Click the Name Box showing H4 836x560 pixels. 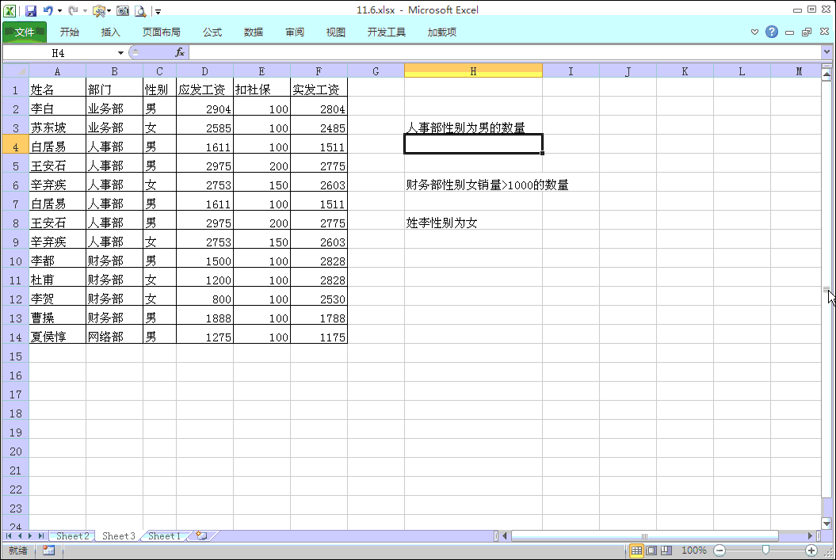pos(59,53)
